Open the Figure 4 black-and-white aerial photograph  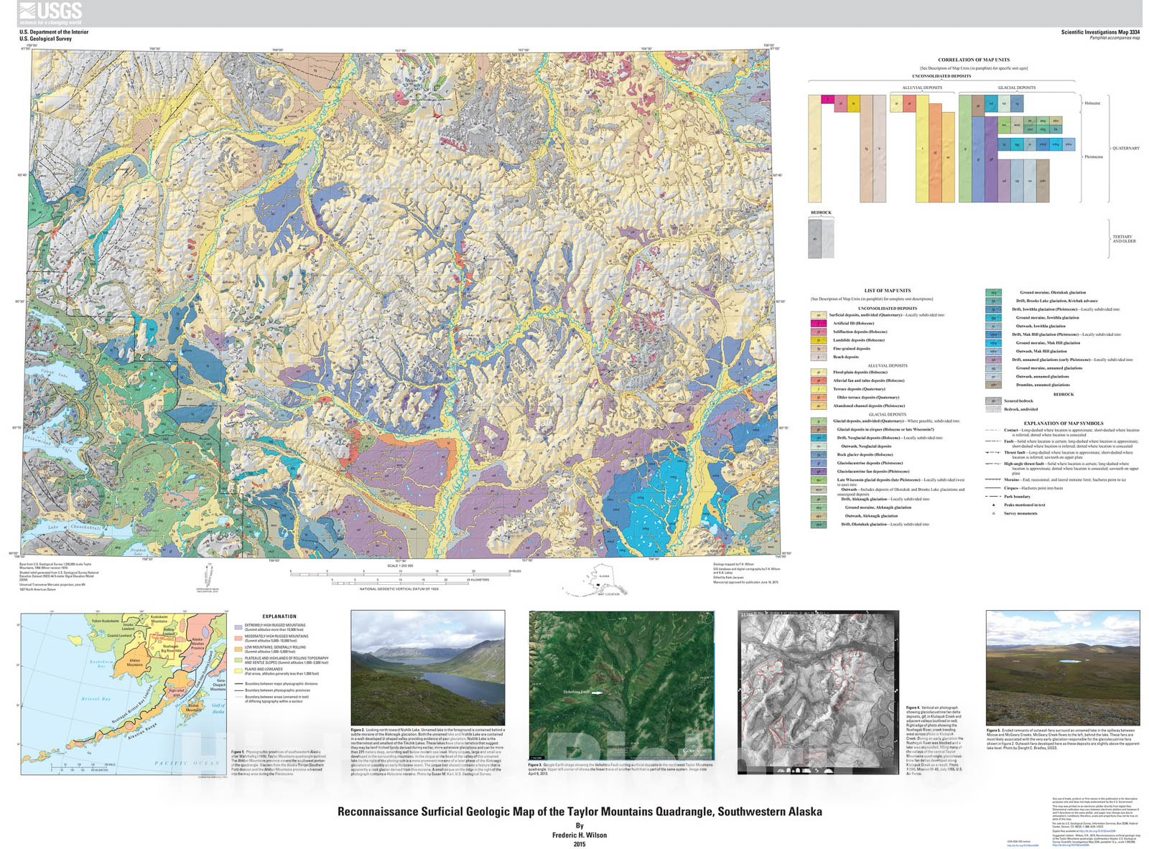[818, 693]
